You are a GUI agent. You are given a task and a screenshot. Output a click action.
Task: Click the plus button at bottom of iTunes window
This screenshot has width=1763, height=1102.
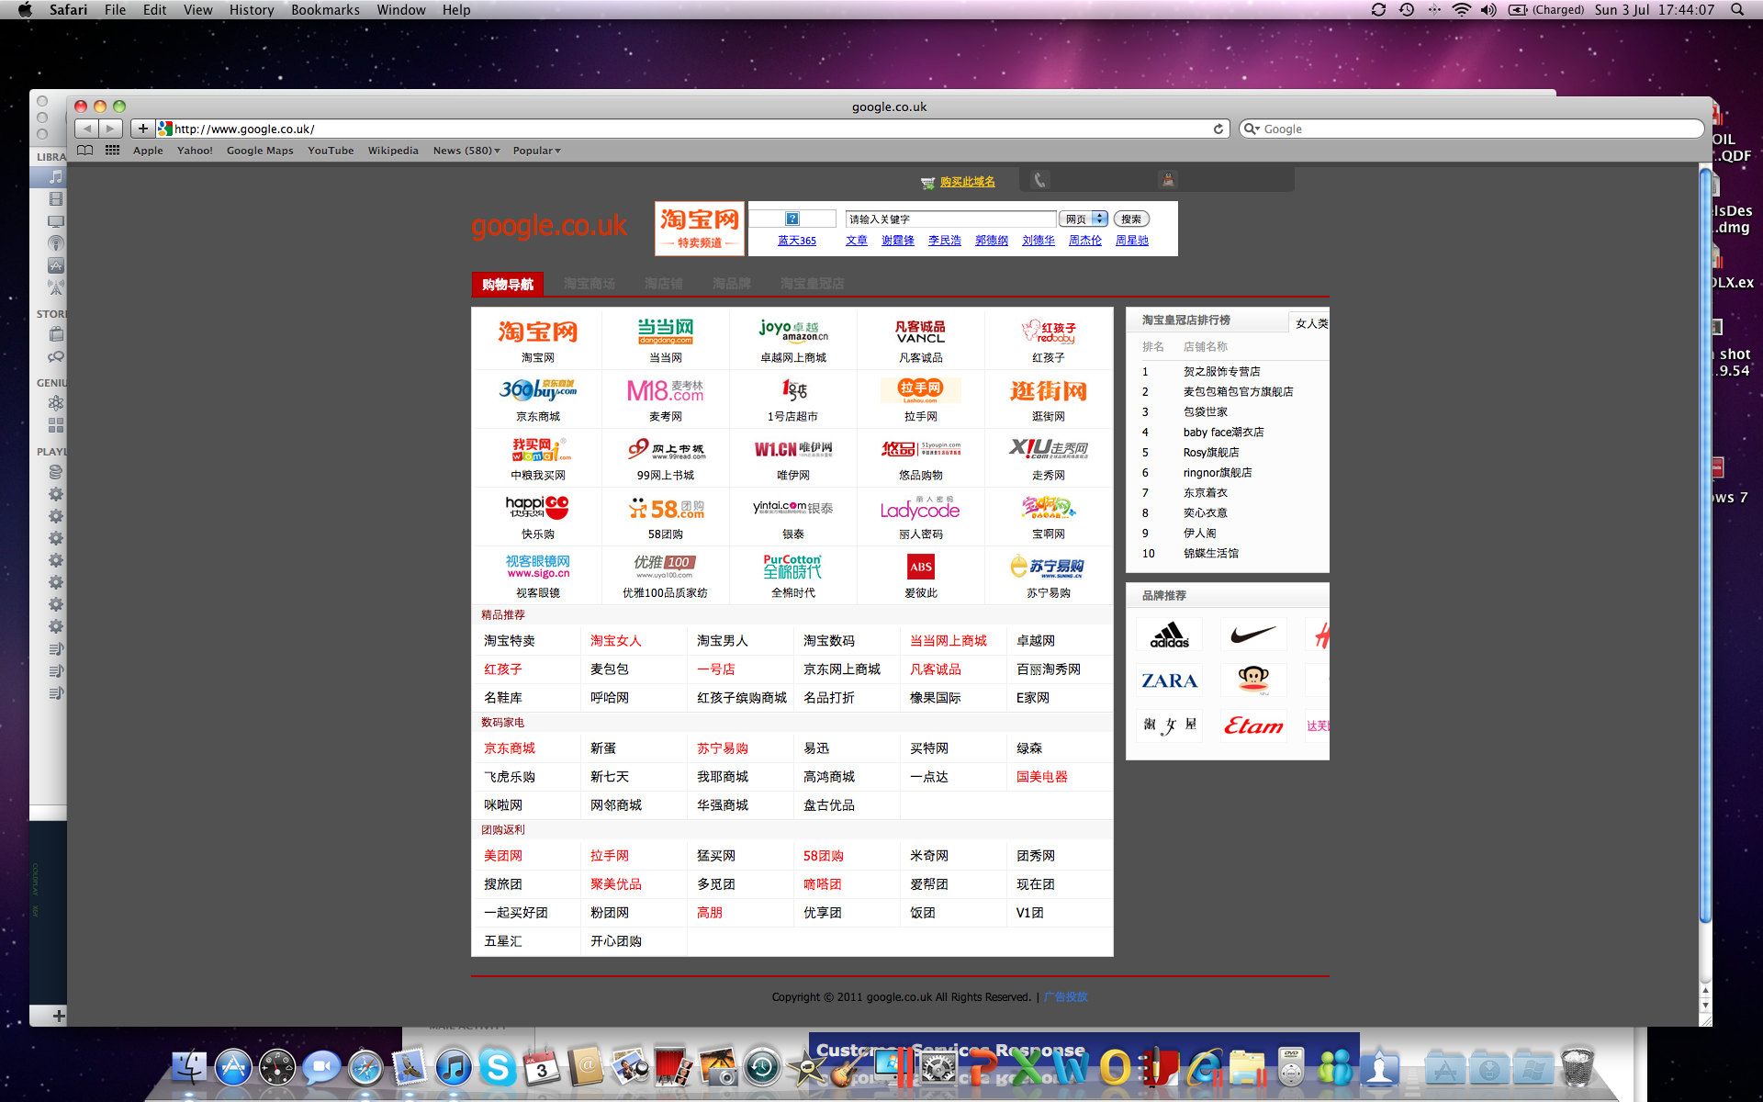[59, 1016]
